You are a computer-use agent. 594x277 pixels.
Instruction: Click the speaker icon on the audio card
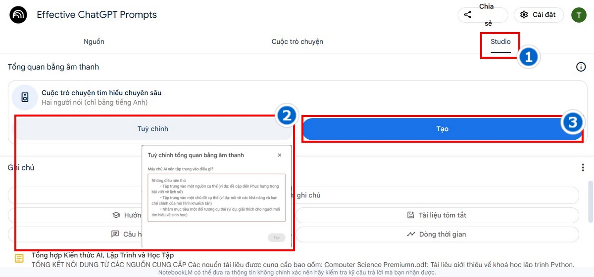click(x=25, y=97)
